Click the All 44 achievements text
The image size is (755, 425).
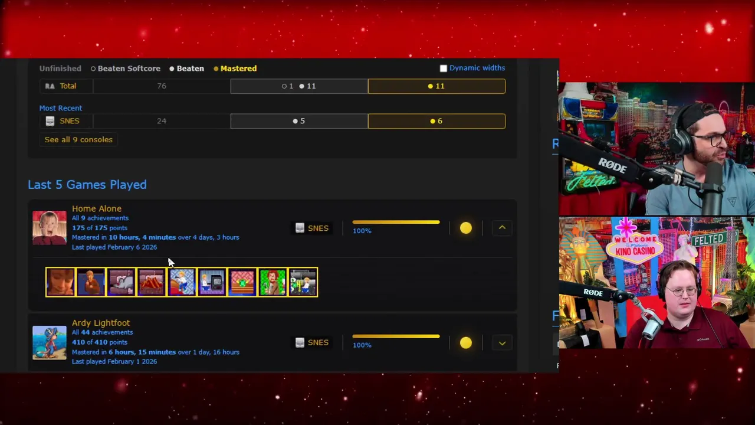[103, 332]
